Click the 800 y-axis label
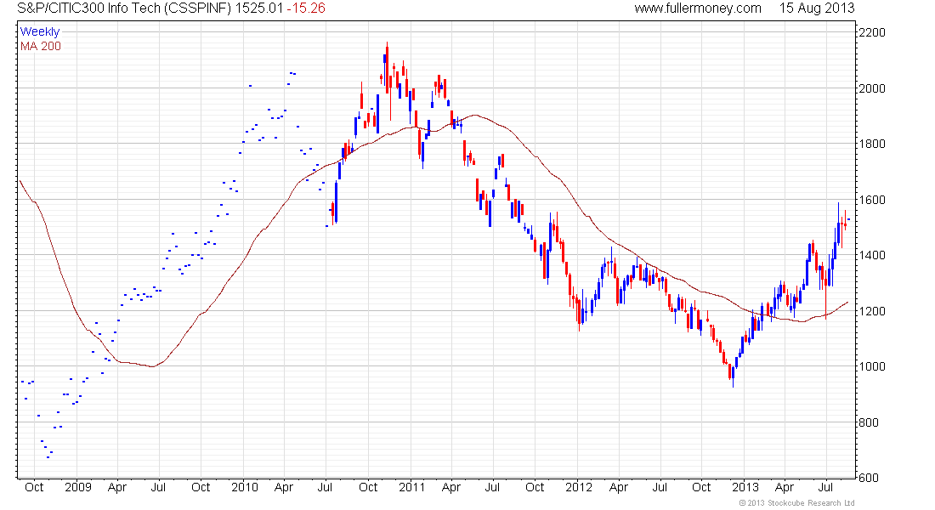 [868, 423]
